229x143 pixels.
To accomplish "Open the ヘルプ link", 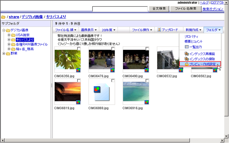I will tap(204, 3).
